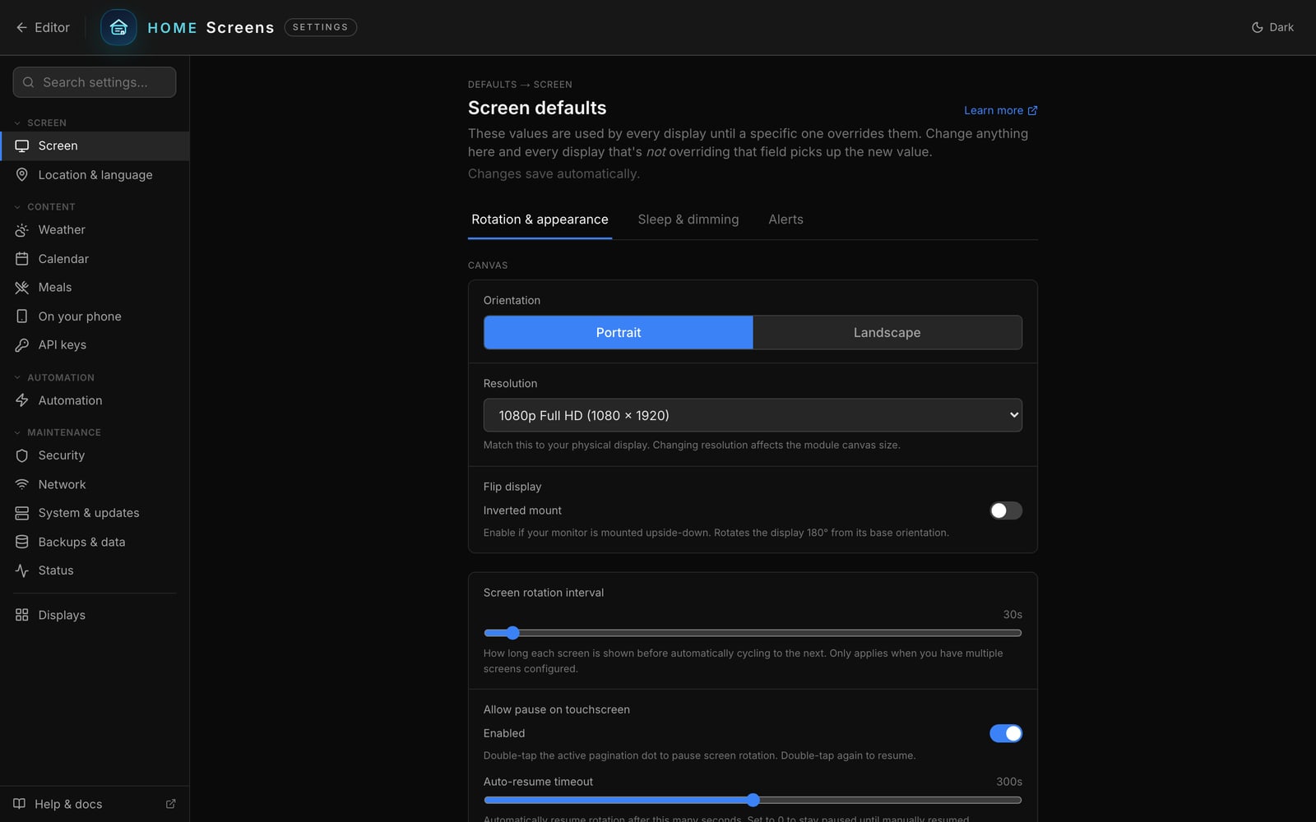Open Network settings in sidebar
The image size is (1316, 822).
click(95, 484)
